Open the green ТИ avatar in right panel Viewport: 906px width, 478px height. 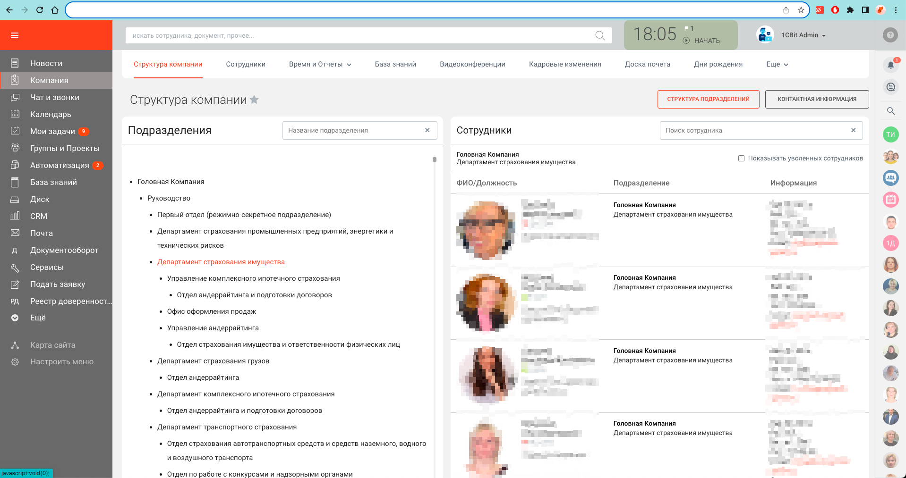(891, 134)
